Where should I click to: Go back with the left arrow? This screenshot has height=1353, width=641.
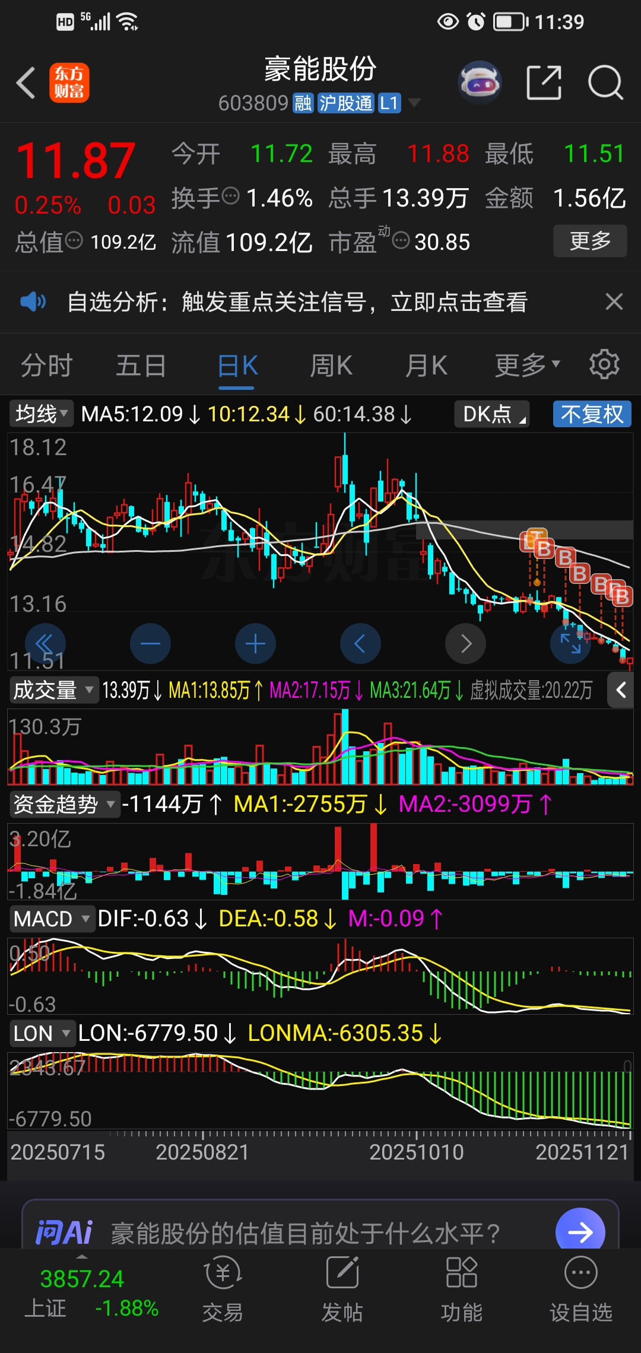click(x=26, y=82)
